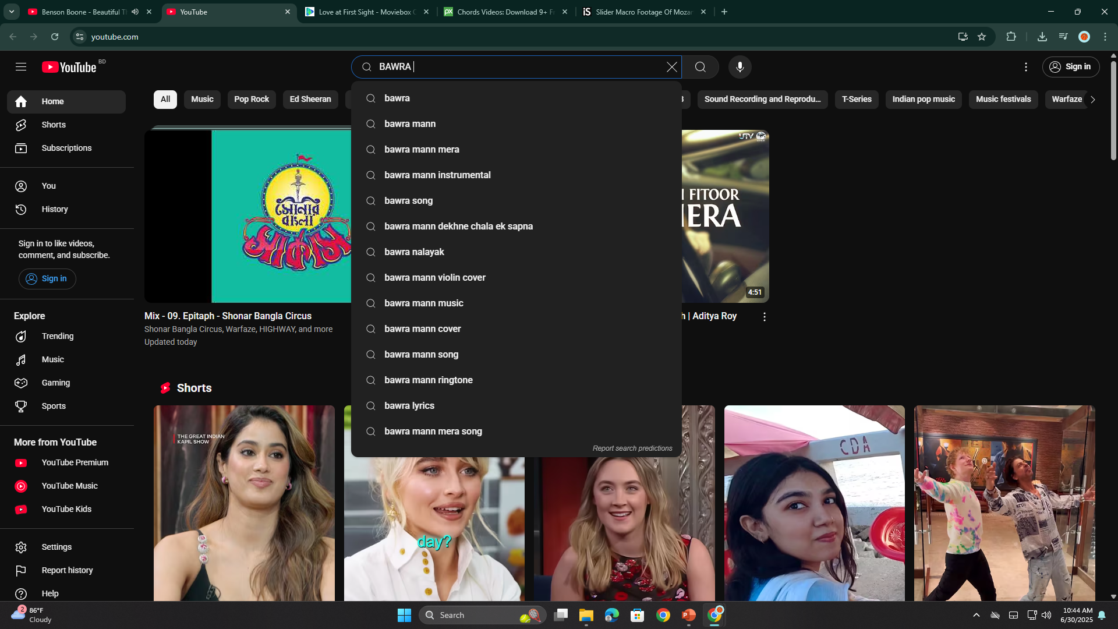Choose 'bawra mann mera song' suggestion

[x=516, y=432]
